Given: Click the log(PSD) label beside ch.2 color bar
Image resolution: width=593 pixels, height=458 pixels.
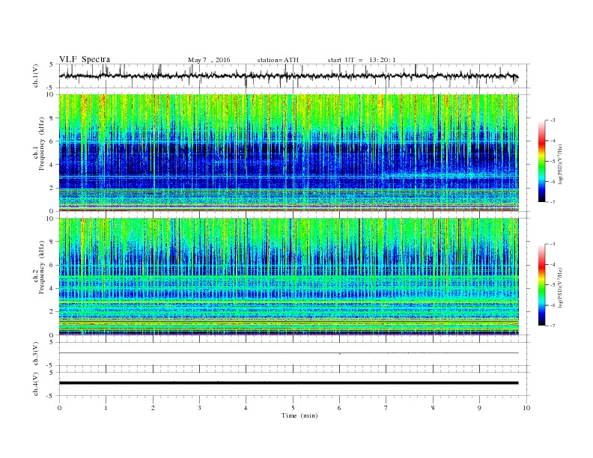Looking at the screenshot, I should coord(559,288).
